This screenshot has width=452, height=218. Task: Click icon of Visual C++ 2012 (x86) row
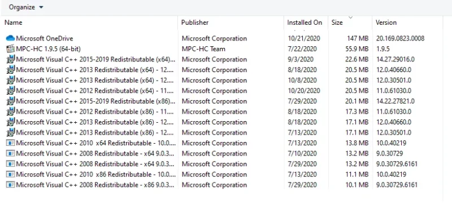click(x=10, y=112)
